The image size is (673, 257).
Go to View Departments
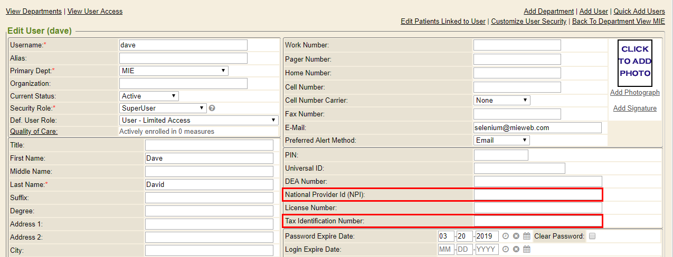coord(34,11)
